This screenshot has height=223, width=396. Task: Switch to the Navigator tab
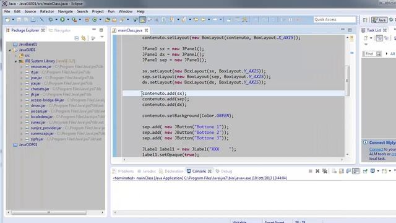59,30
